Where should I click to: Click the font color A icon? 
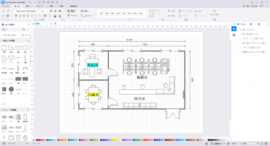point(60,16)
